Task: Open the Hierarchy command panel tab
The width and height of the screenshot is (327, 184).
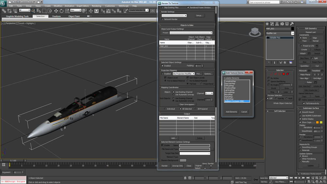Action: pos(277,24)
